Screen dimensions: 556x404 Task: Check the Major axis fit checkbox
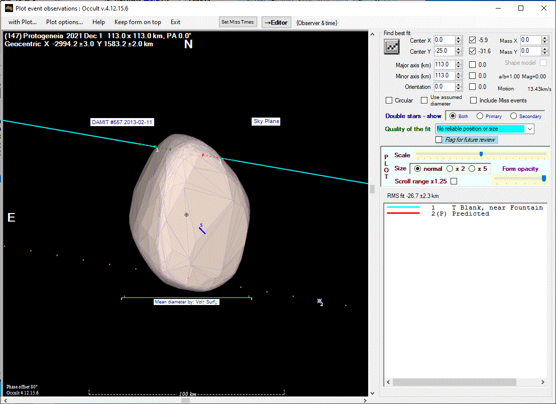[472, 64]
